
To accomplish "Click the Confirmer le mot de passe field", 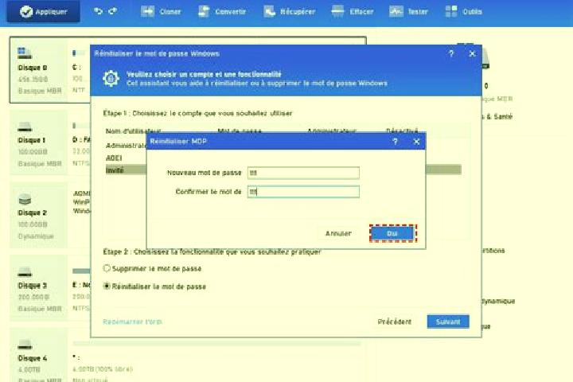I will pos(303,192).
